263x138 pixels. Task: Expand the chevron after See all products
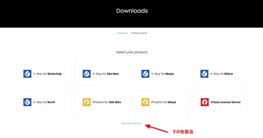point(142,123)
